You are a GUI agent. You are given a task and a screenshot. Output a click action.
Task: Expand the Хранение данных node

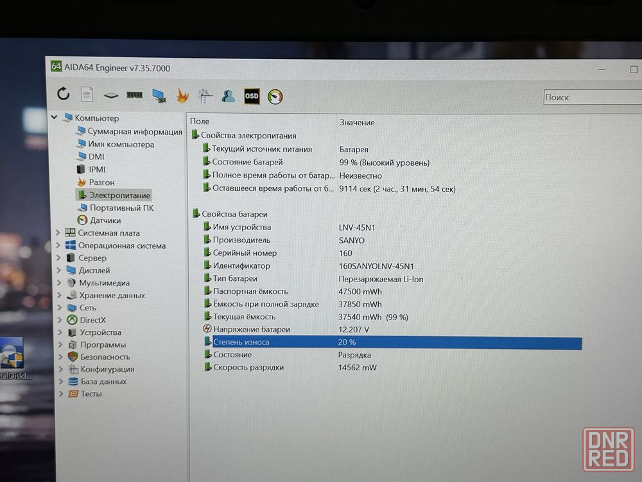(59, 295)
